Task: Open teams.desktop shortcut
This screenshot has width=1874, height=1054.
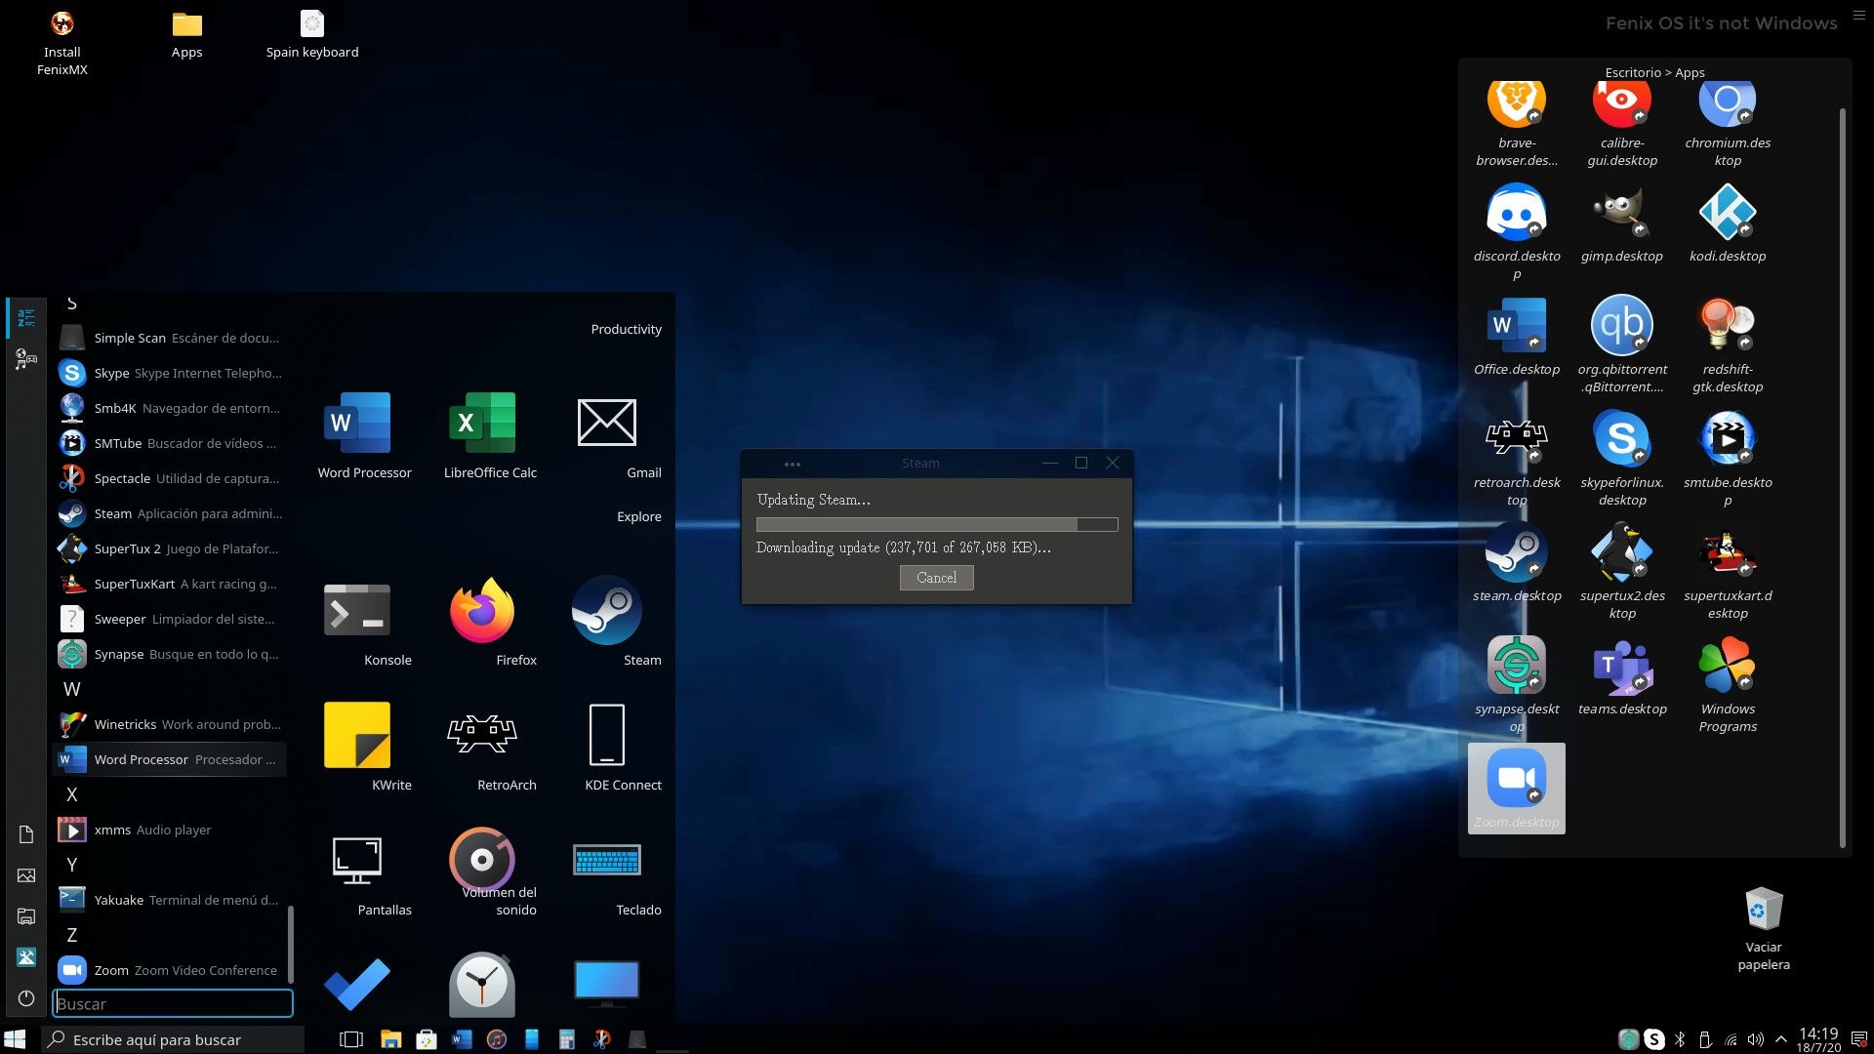Action: click(x=1622, y=676)
